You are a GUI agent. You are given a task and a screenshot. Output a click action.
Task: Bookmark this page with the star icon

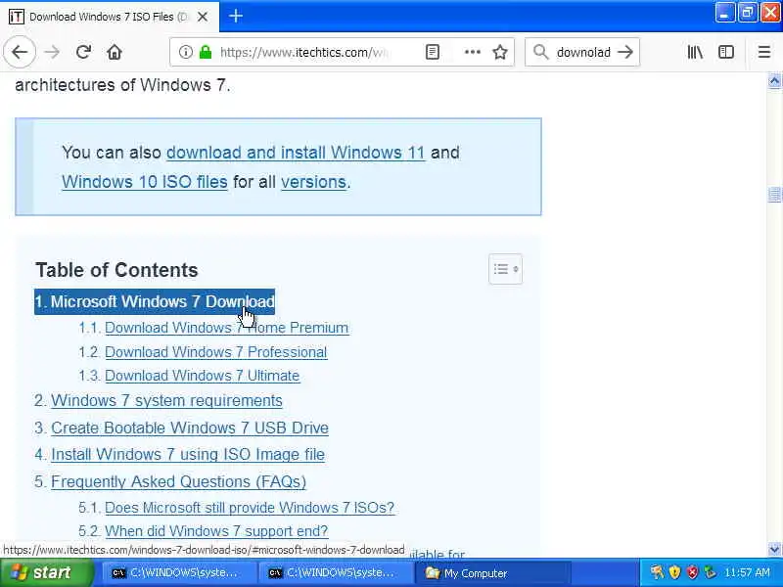tap(500, 52)
